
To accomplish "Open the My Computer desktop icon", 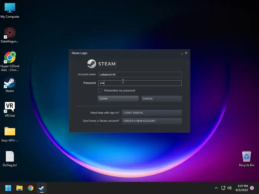I will click(x=10, y=11).
